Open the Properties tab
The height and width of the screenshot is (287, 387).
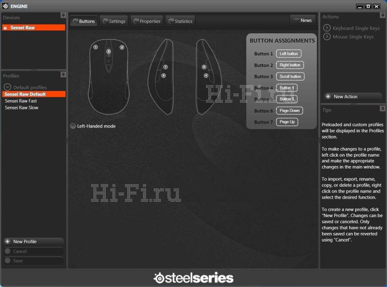(x=146, y=21)
